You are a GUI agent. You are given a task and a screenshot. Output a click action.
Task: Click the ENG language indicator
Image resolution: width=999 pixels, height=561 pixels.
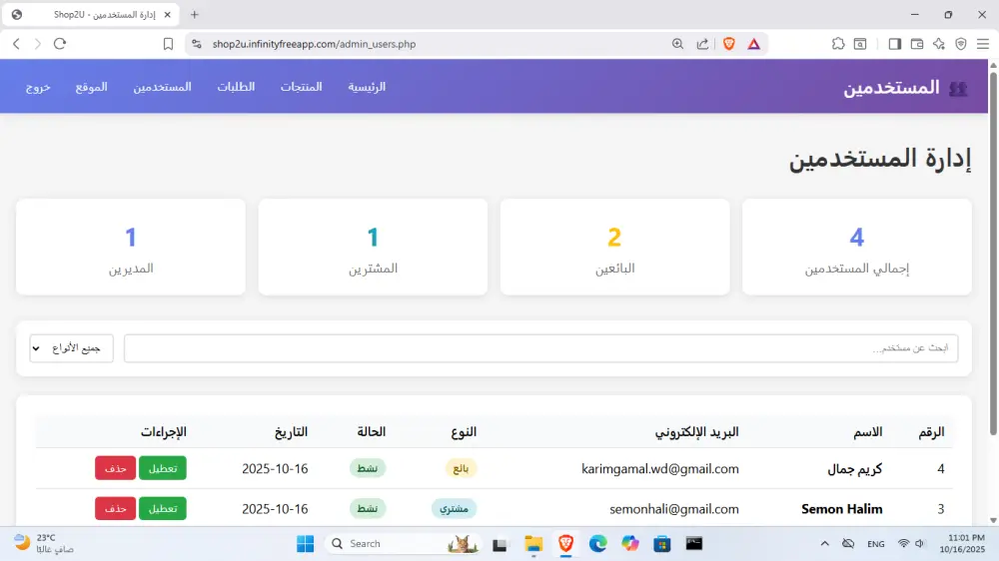tap(876, 544)
